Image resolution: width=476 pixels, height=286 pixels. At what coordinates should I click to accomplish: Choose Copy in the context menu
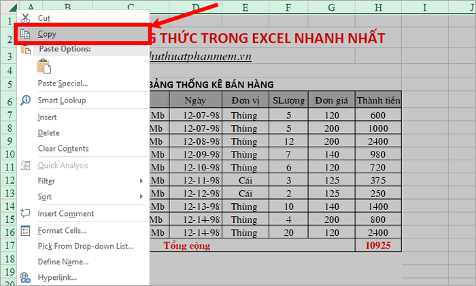[x=83, y=34]
